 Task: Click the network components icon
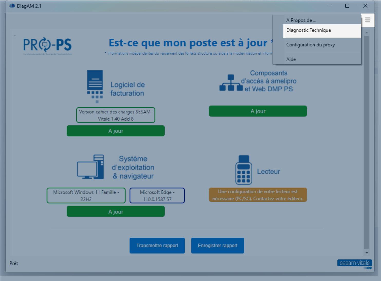(231, 83)
